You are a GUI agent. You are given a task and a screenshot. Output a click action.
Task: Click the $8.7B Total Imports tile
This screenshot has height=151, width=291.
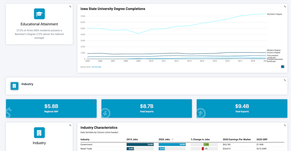click(x=147, y=109)
